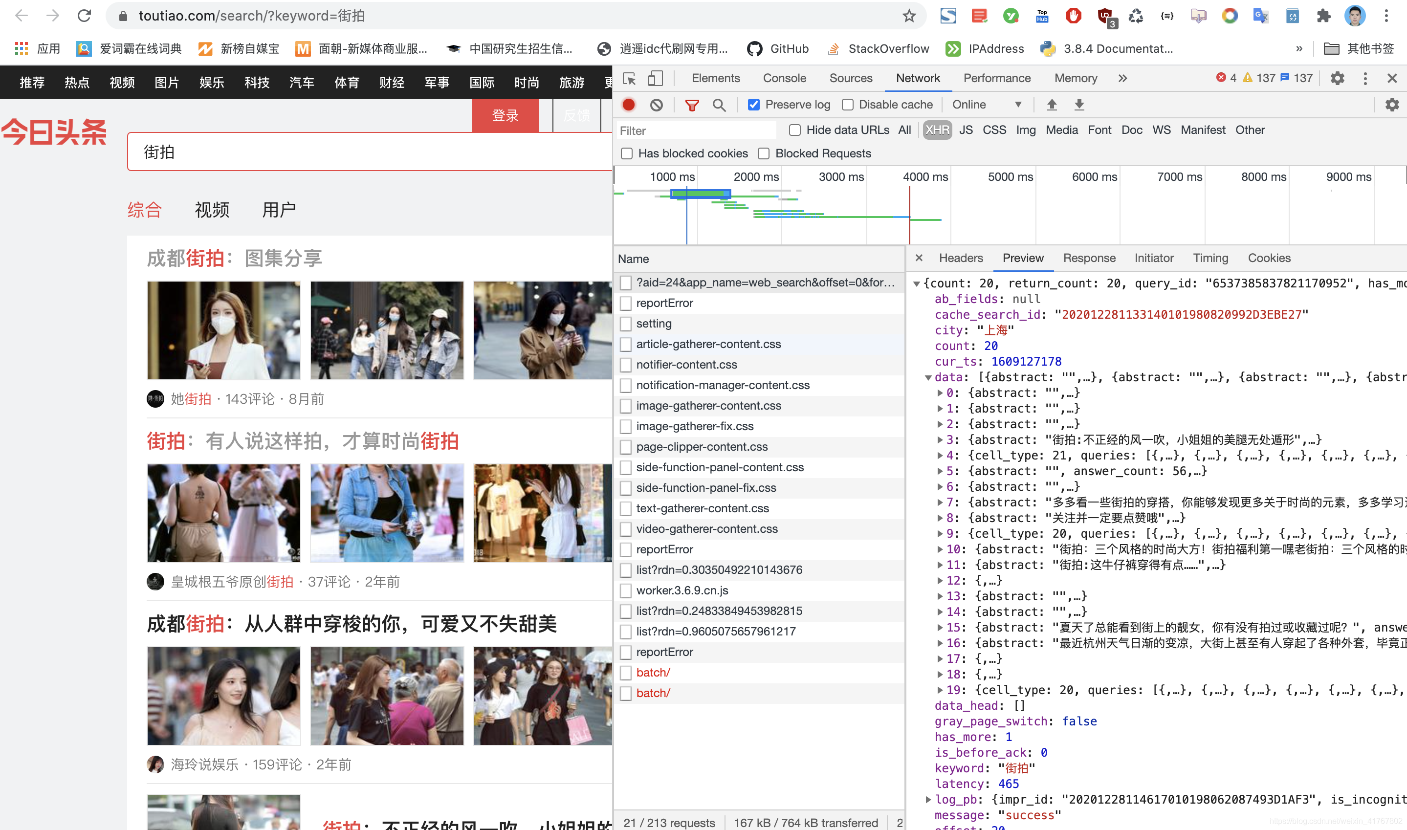This screenshot has width=1407, height=830.
Task: Expand the log_pb object node
Action: point(928,800)
